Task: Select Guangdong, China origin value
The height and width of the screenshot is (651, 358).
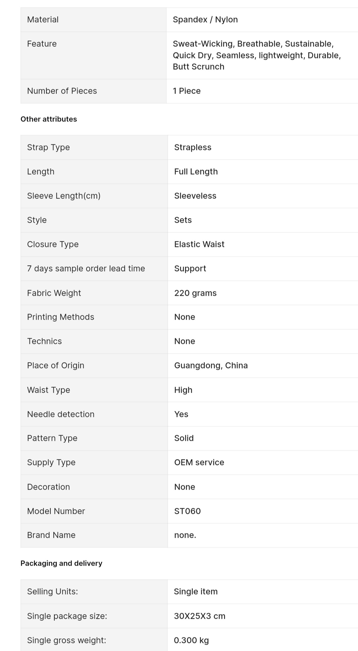Action: click(x=211, y=366)
